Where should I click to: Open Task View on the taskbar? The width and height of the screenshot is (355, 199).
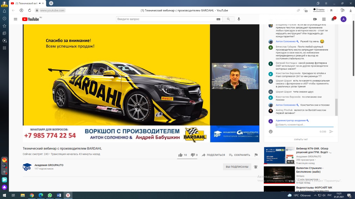tap(13, 195)
